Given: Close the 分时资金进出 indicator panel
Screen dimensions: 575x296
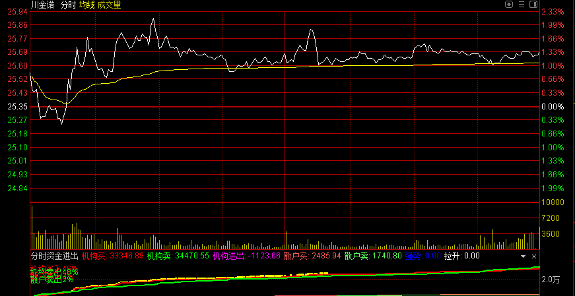Looking at the screenshot, I should (534, 256).
